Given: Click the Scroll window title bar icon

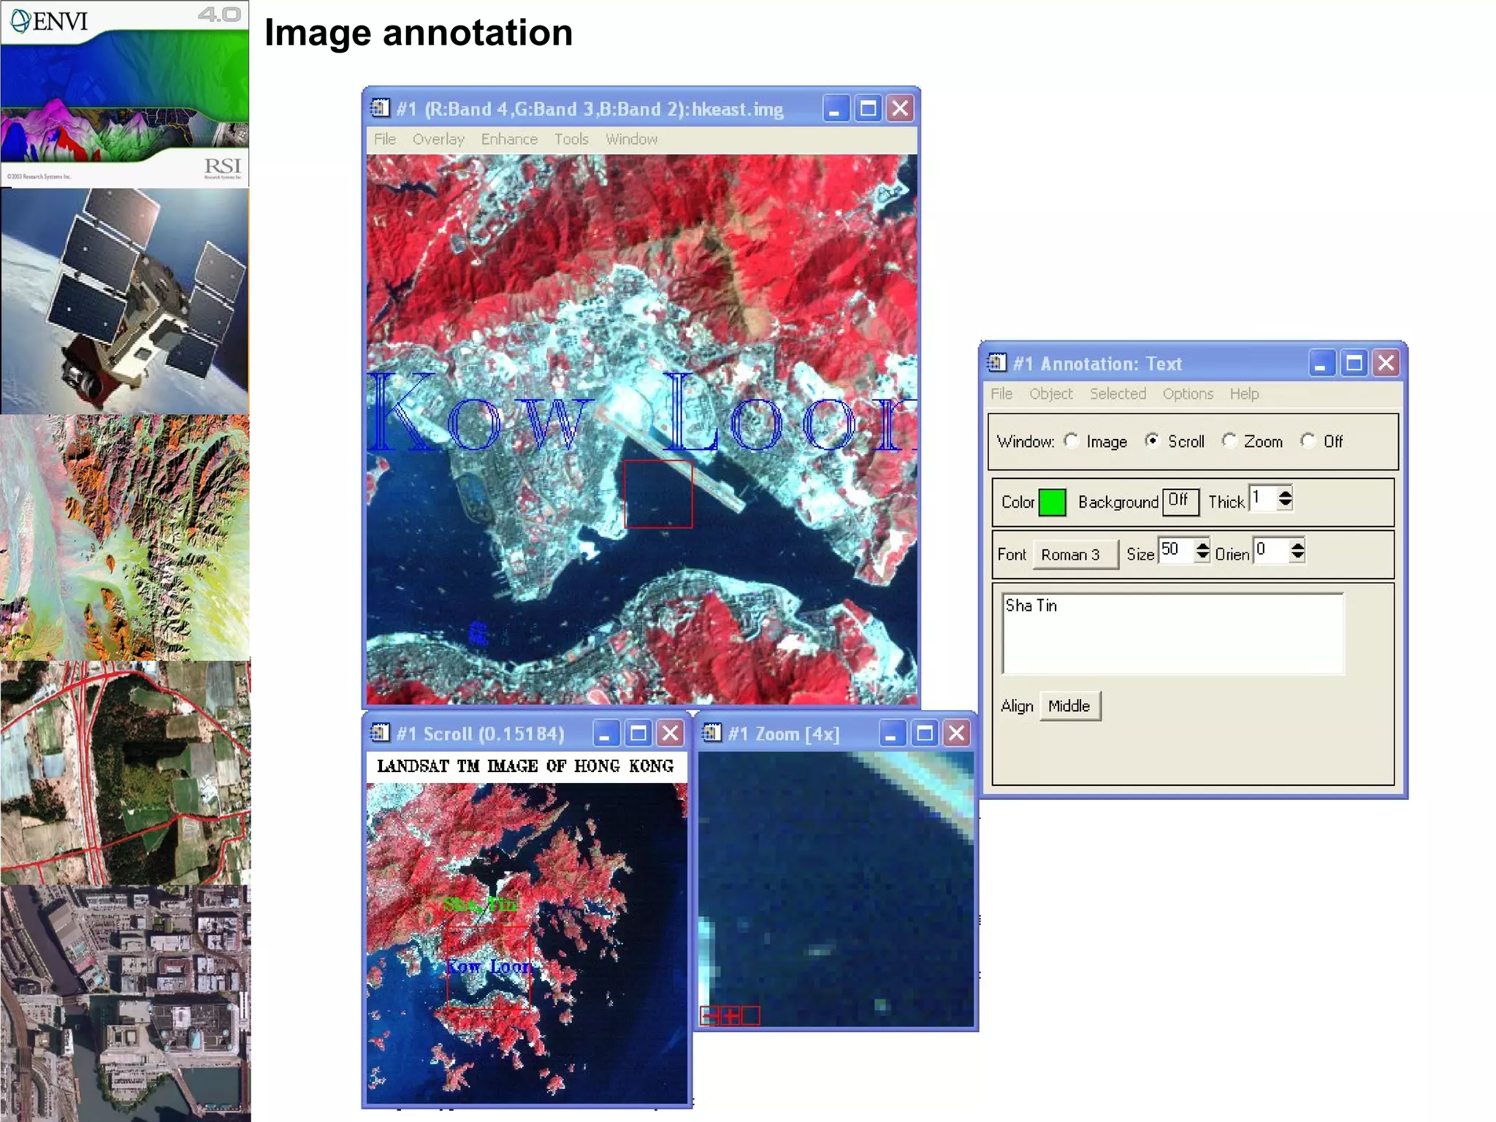Looking at the screenshot, I should [380, 733].
